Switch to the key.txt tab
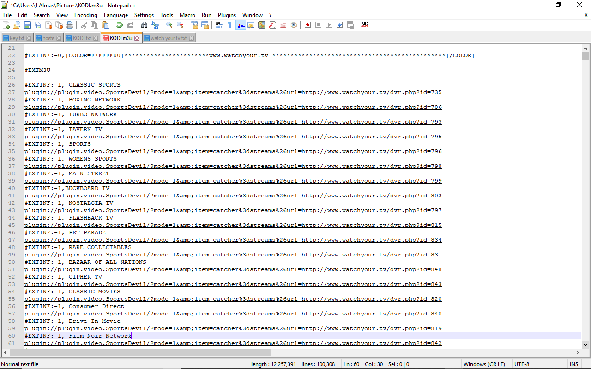Viewport: 591px width, 369px height. pyautogui.click(x=17, y=38)
